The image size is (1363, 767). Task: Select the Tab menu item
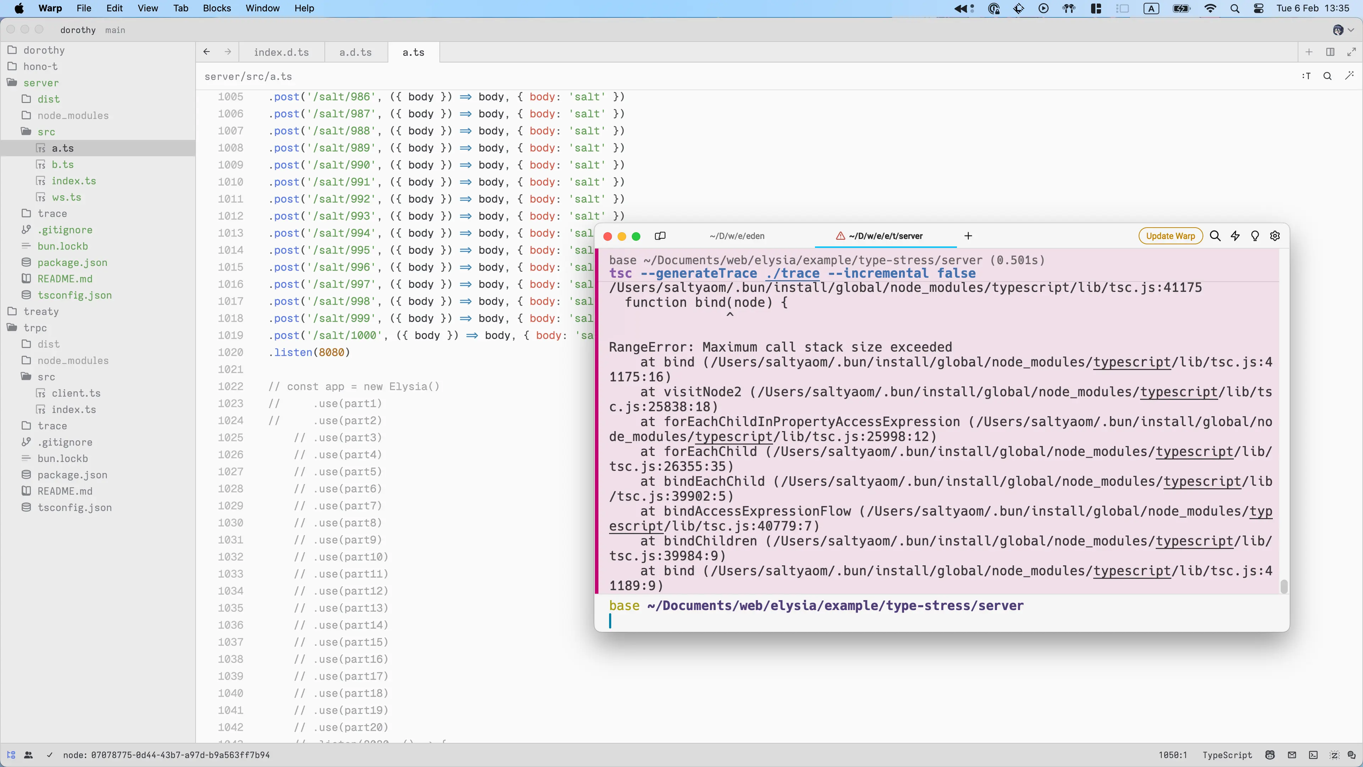[182, 7]
